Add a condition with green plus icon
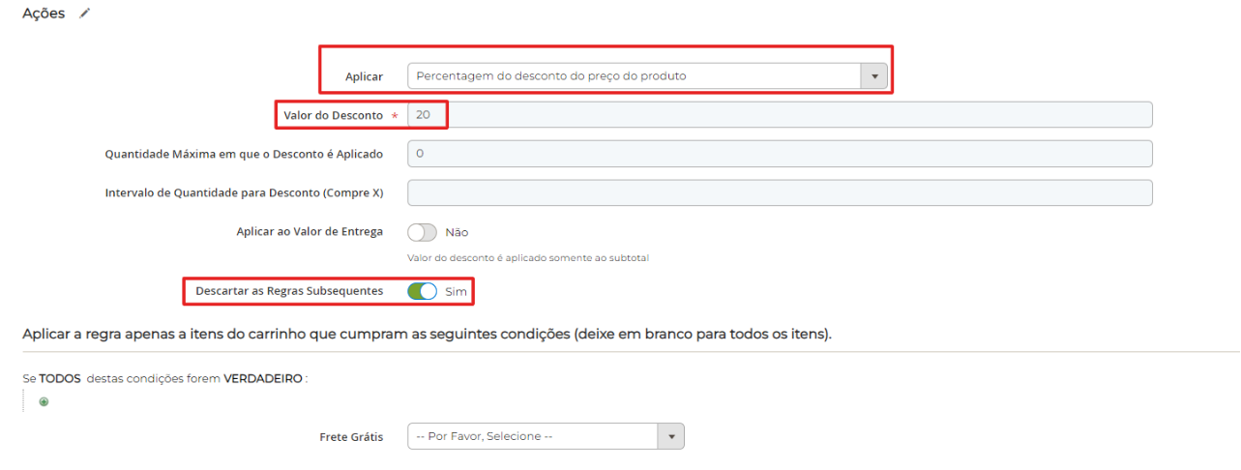Screen dimensions: 1241x470 (x=44, y=401)
